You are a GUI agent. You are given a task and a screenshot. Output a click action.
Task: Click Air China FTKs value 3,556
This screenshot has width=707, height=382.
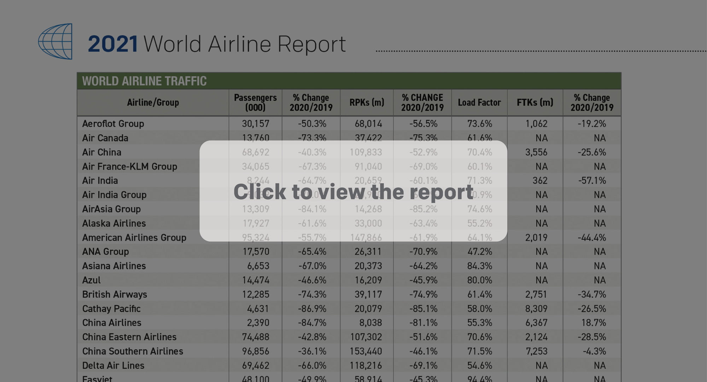tap(536, 152)
